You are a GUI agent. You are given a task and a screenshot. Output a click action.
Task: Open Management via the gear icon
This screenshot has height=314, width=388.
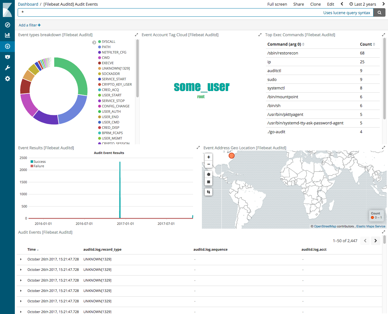(7, 78)
